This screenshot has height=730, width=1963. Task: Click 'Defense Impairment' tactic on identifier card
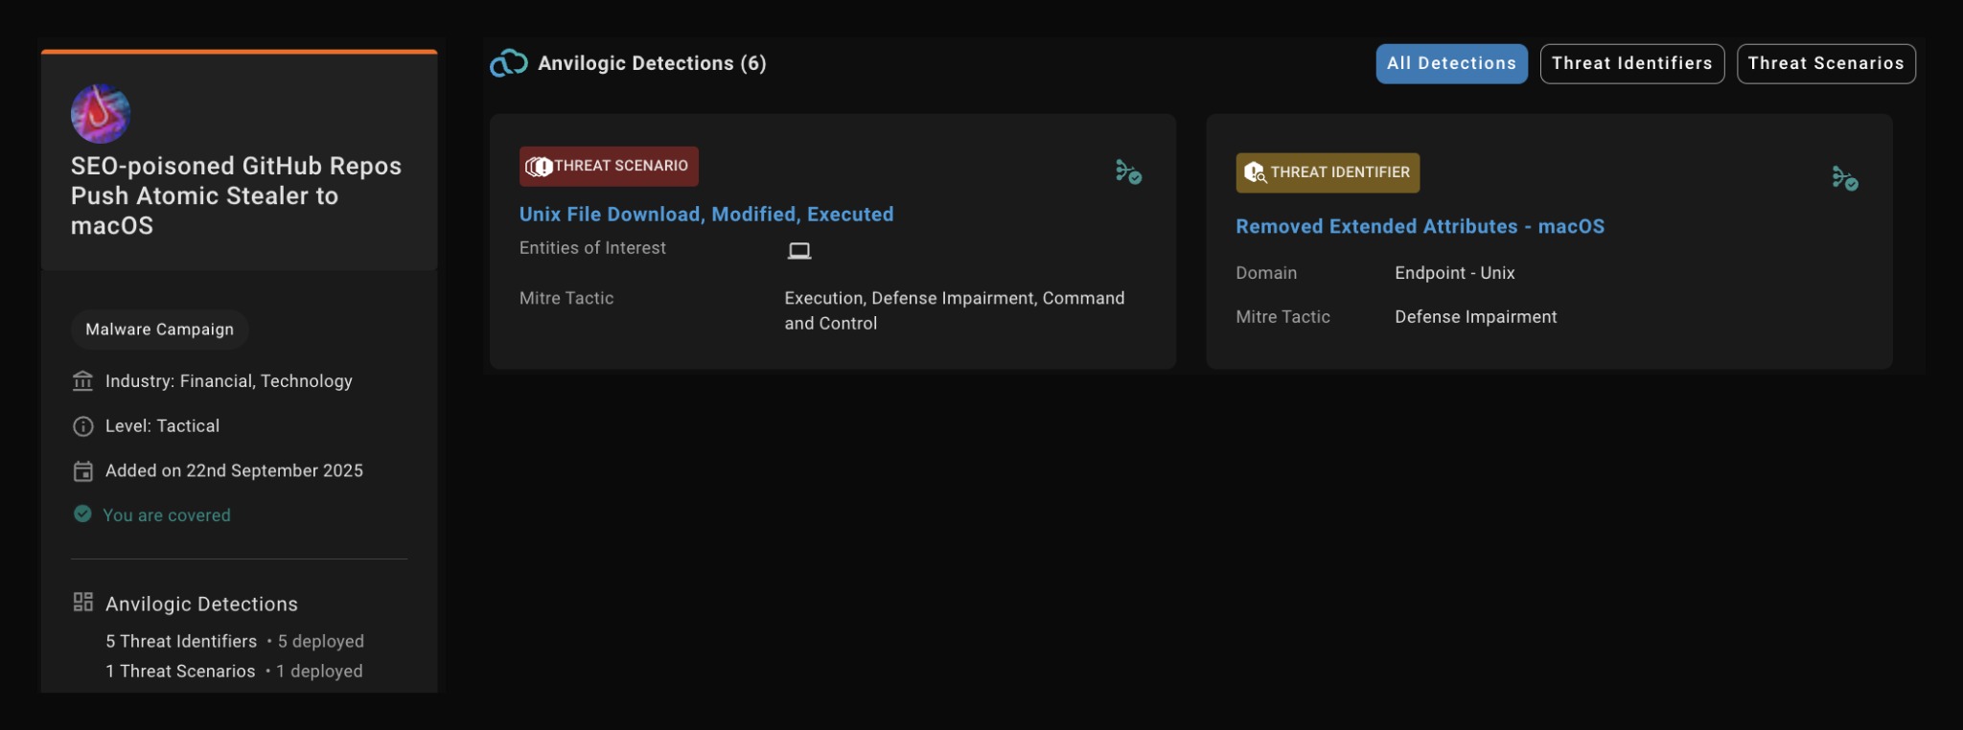click(x=1476, y=317)
